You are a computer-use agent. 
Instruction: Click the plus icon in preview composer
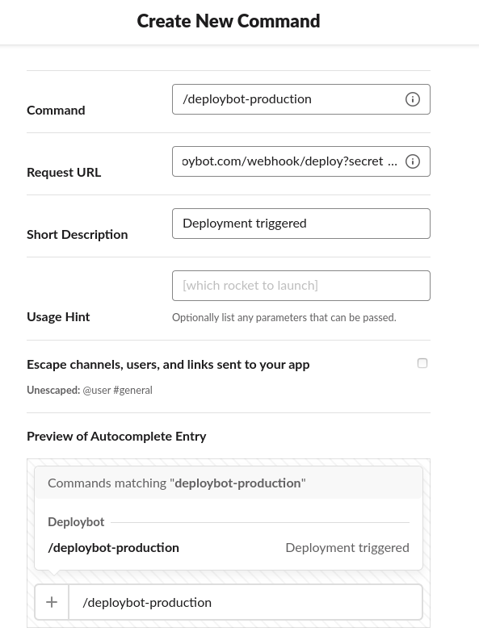[52, 602]
